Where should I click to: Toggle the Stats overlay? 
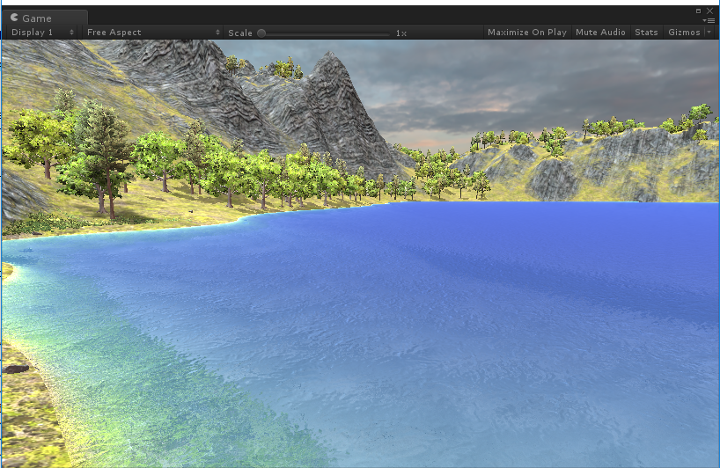pos(647,33)
